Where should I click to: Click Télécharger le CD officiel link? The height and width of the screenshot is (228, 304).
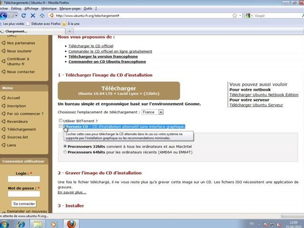pos(91,46)
